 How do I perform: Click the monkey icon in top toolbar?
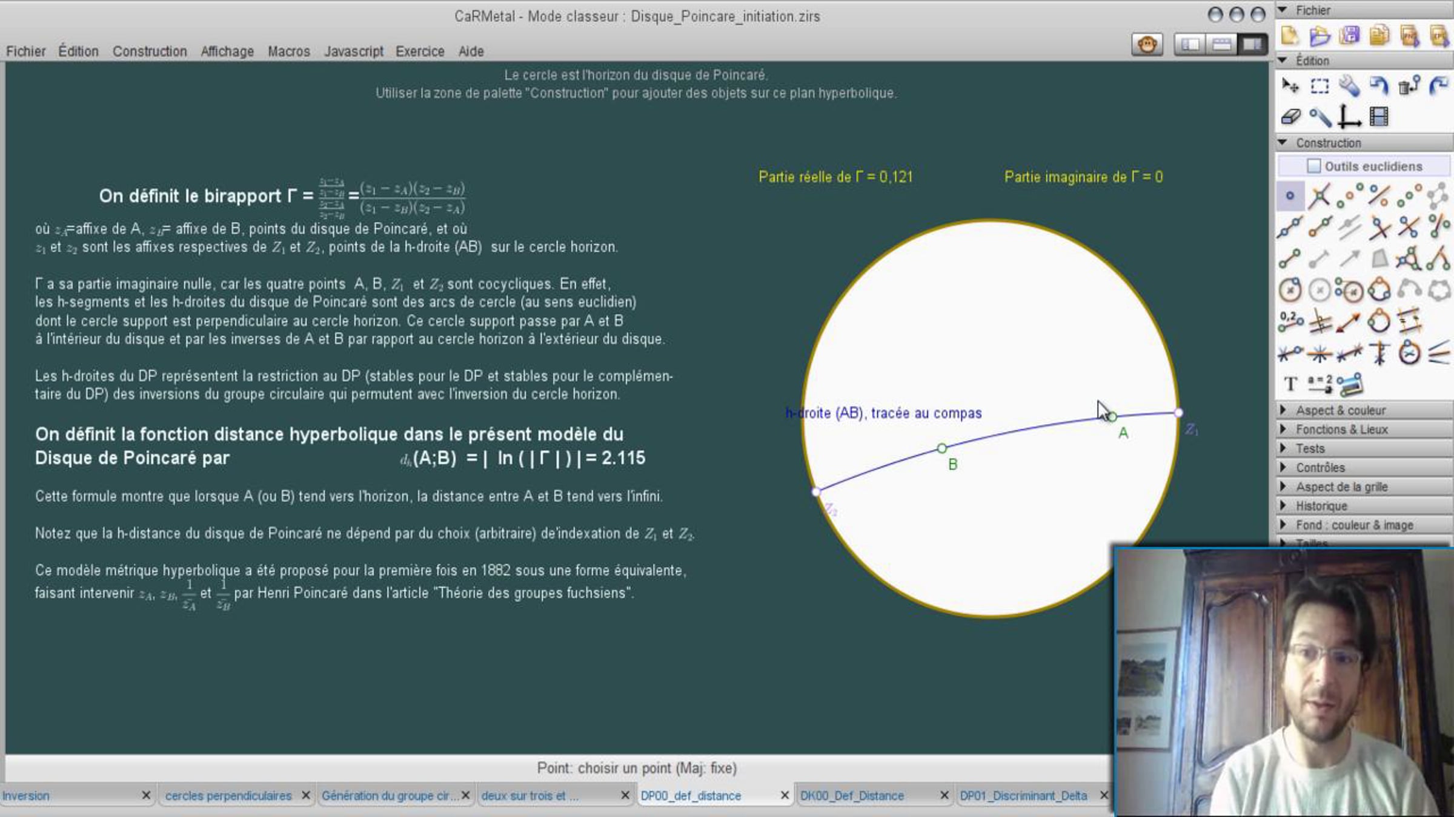pos(1147,44)
